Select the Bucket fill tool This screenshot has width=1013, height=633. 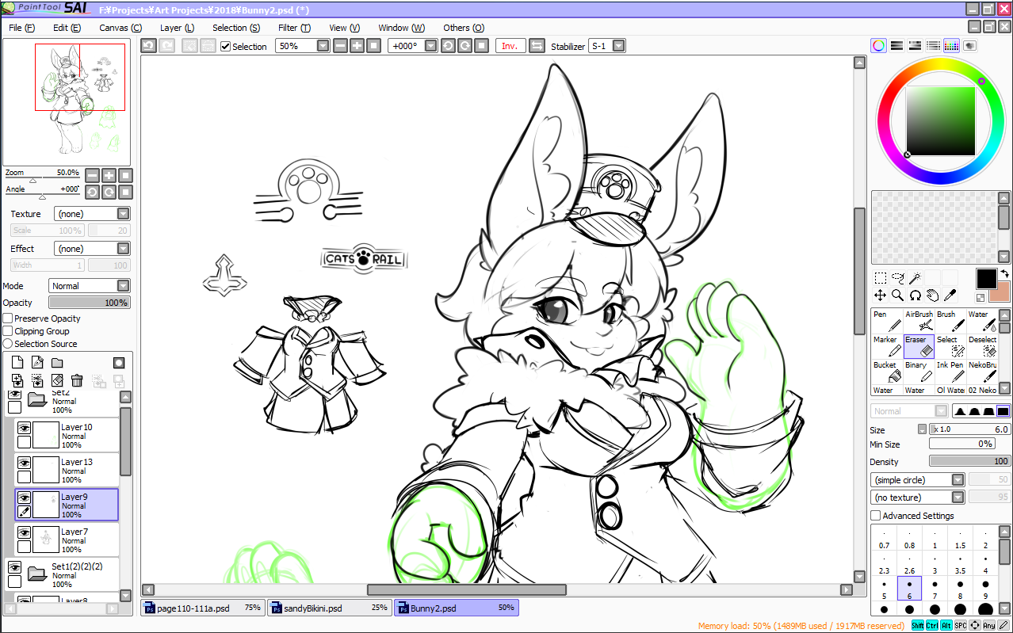pos(887,372)
